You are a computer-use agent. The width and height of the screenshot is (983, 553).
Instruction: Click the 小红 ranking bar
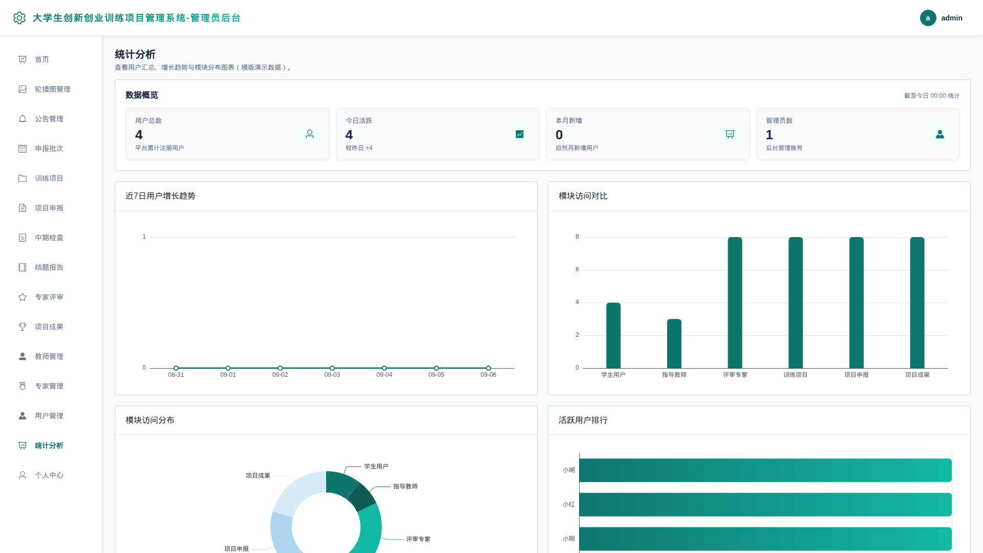coord(765,504)
